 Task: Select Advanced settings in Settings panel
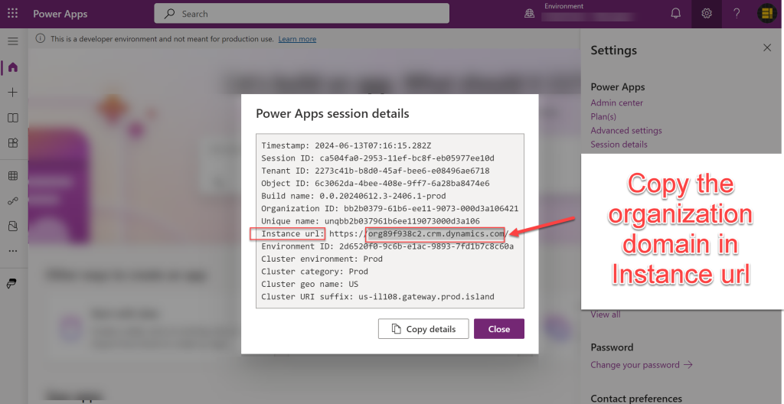click(x=626, y=131)
